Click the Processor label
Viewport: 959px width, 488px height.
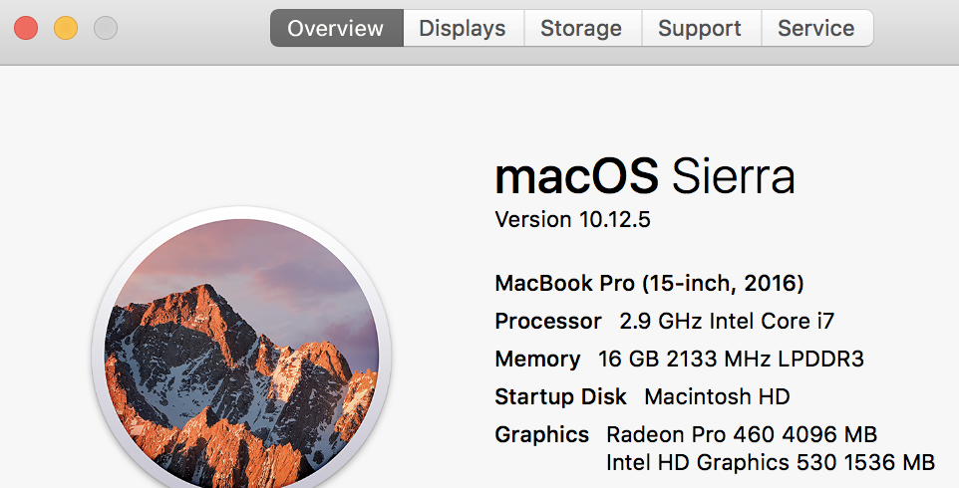[x=548, y=322]
